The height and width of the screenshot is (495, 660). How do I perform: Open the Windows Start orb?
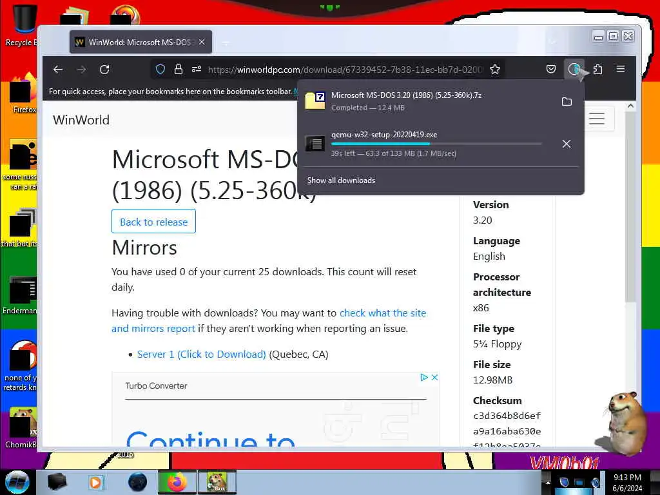click(17, 482)
